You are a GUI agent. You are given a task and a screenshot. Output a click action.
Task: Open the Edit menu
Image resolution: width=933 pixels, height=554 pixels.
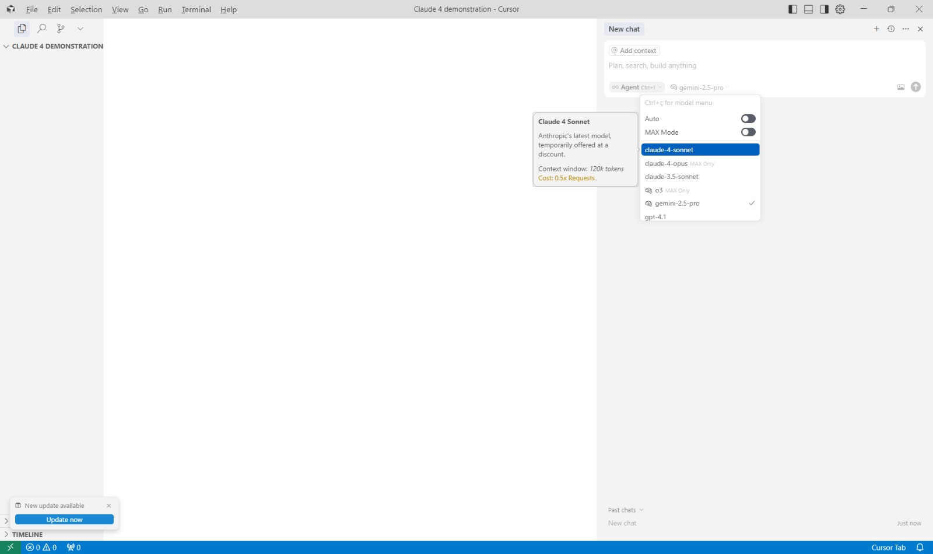coord(54,9)
